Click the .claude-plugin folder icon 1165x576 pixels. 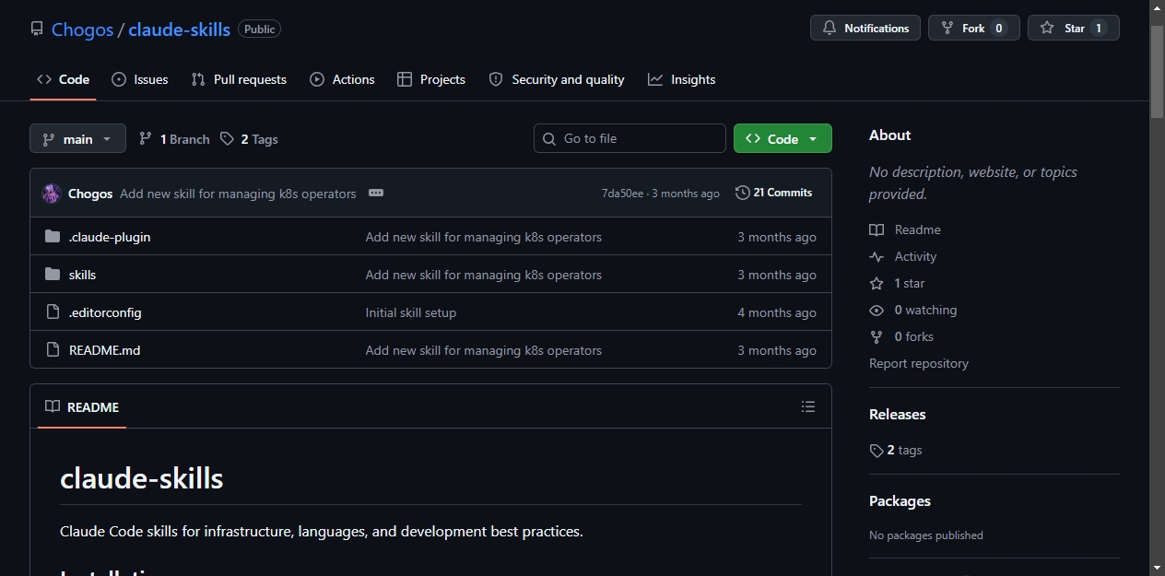click(53, 237)
